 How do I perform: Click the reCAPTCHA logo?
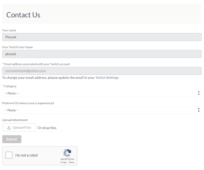[x=67, y=153]
